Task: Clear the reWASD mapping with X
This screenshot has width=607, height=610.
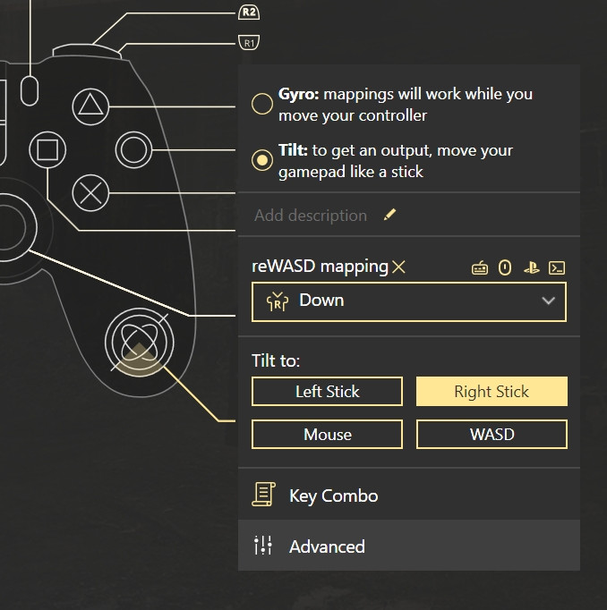Action: [x=398, y=267]
